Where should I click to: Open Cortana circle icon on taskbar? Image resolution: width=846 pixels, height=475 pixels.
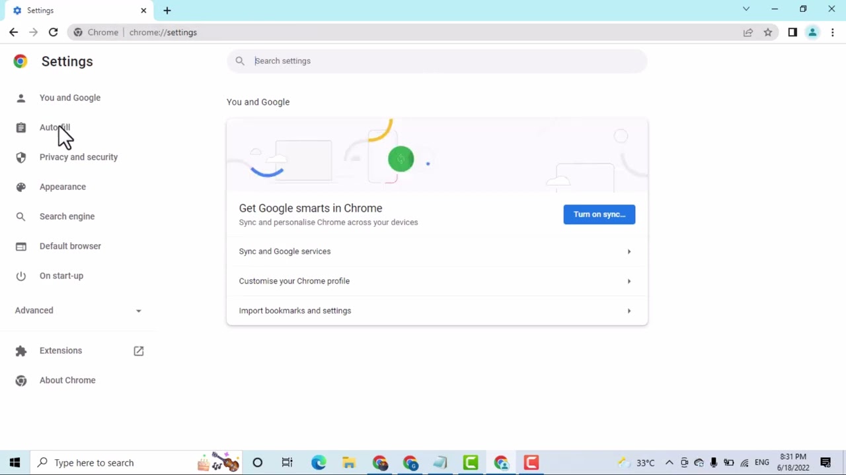(257, 462)
